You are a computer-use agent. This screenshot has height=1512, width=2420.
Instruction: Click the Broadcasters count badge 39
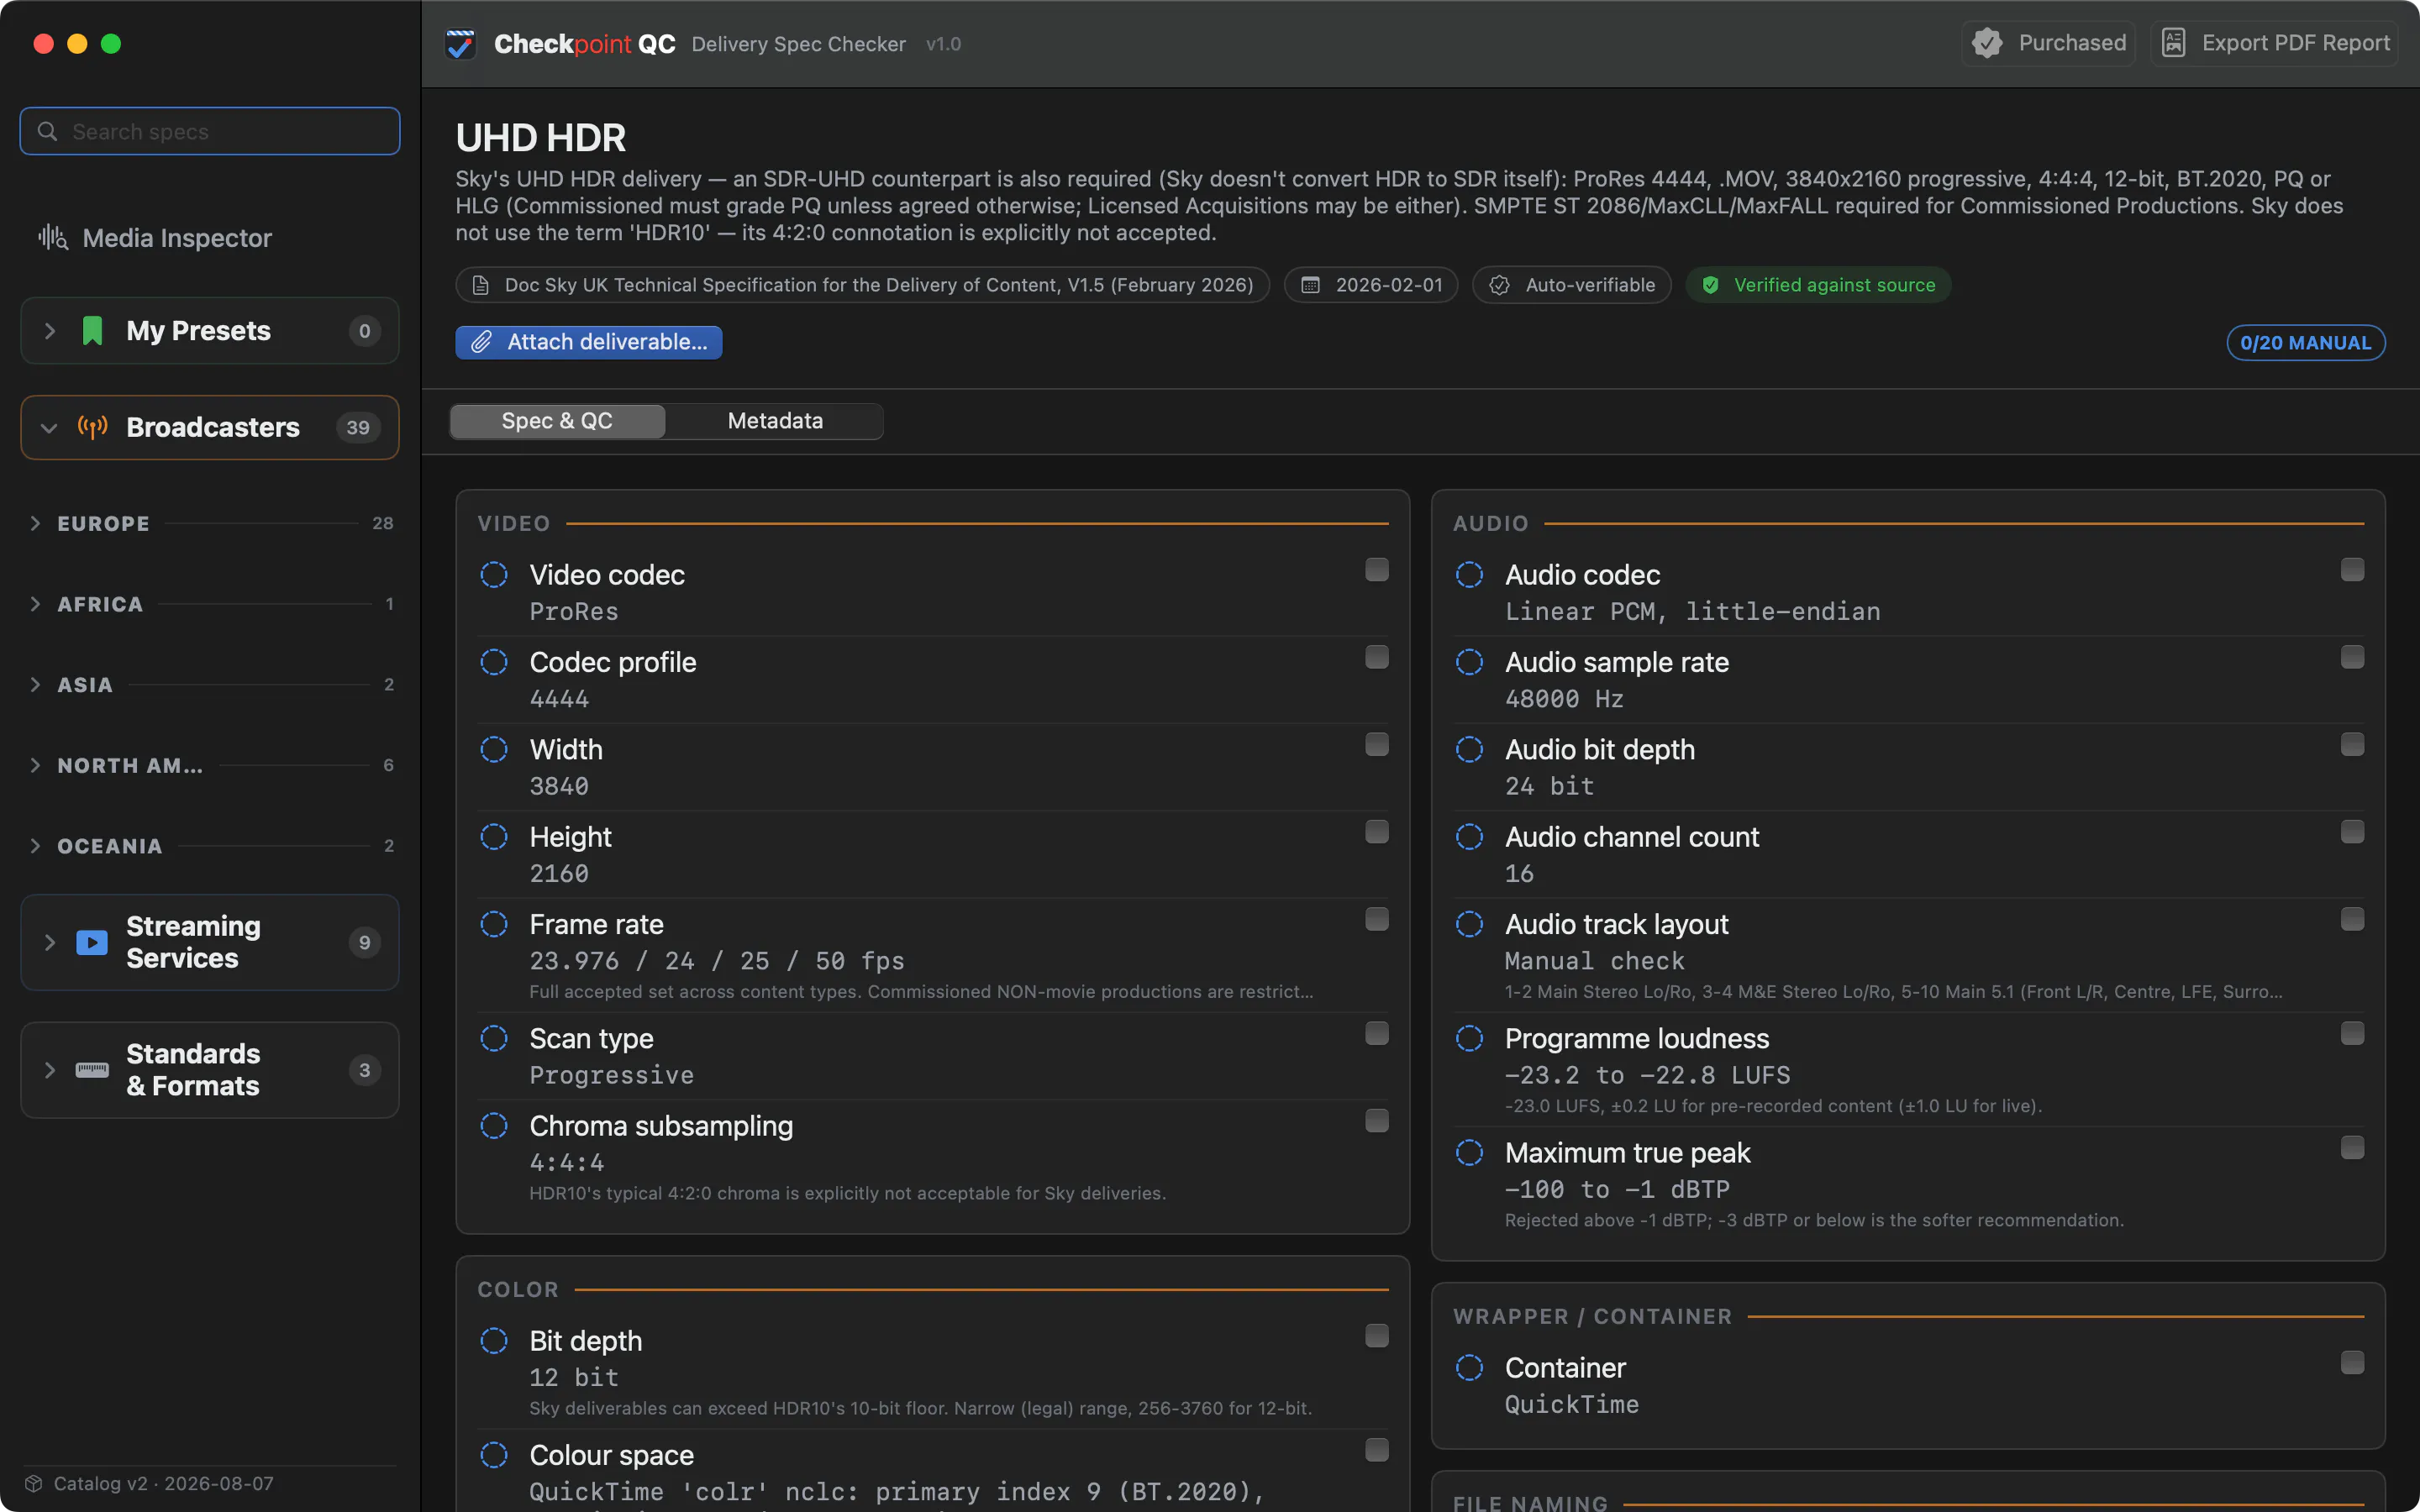358,428
